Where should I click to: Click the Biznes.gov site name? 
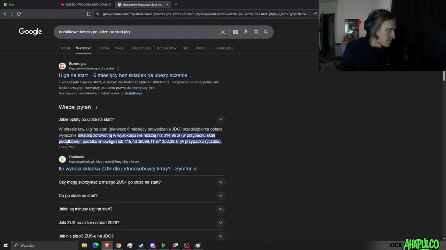(78, 64)
